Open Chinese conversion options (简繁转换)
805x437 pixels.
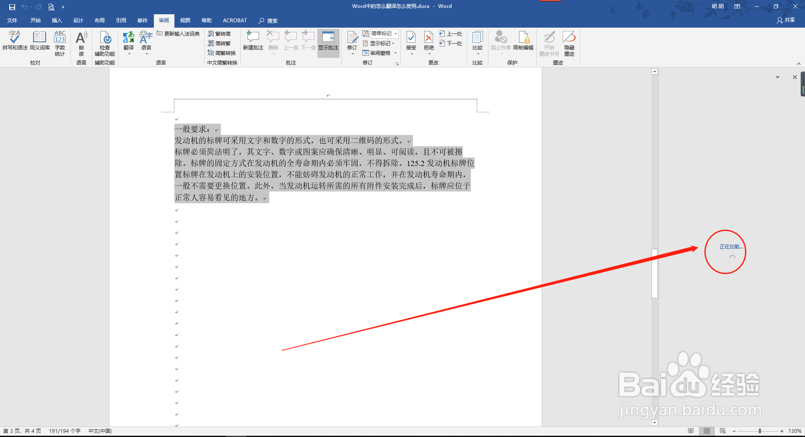(x=222, y=53)
